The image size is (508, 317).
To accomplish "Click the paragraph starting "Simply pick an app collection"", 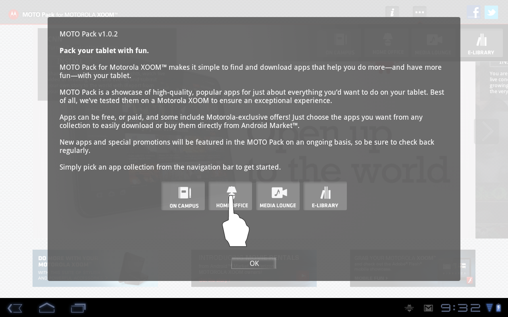I will click(x=170, y=167).
